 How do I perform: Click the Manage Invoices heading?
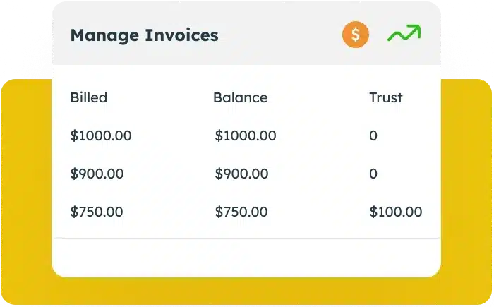144,35
